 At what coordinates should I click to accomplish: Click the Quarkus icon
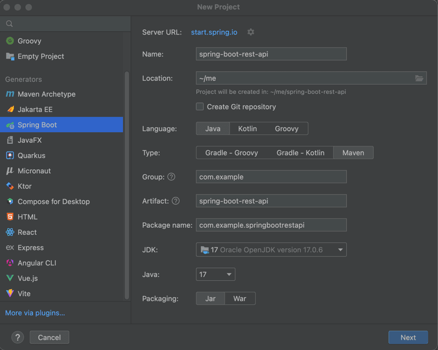click(10, 155)
